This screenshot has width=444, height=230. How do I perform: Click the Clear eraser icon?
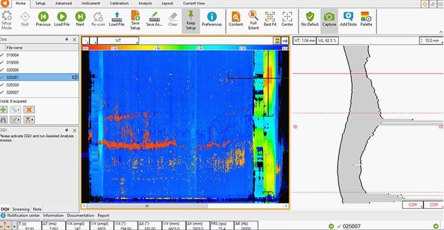pyautogui.click(x=173, y=17)
